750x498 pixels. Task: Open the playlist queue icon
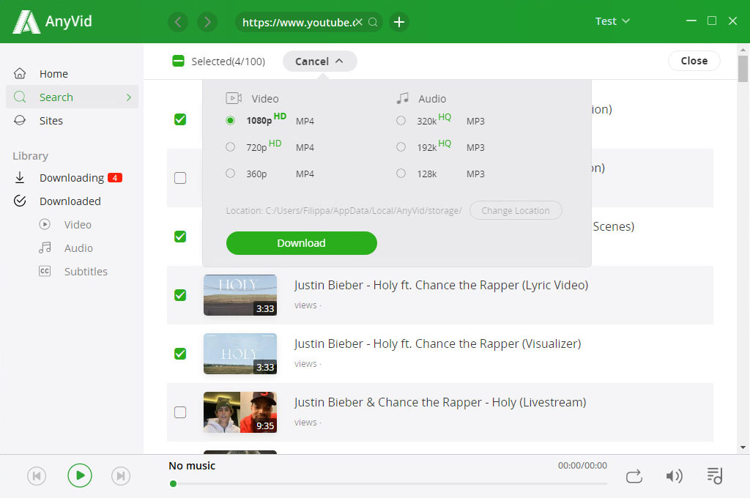[715, 475]
